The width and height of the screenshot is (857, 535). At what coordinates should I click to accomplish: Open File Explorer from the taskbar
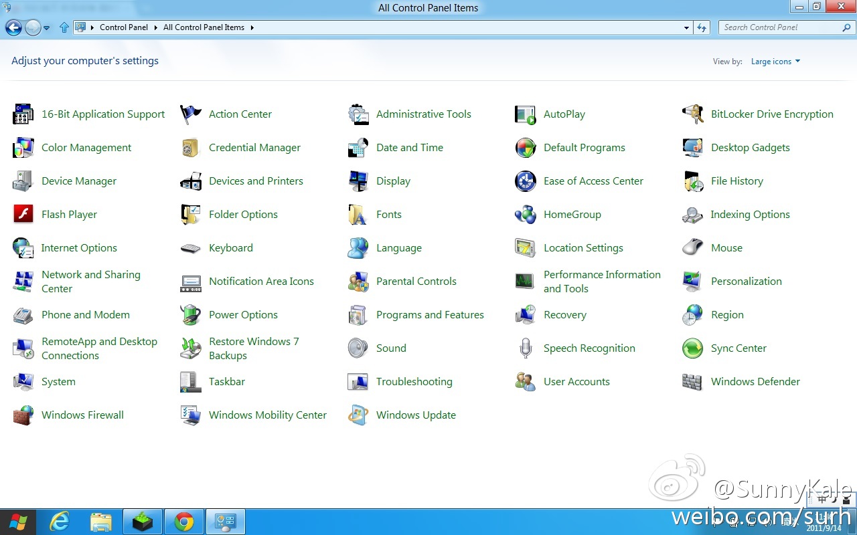101,522
